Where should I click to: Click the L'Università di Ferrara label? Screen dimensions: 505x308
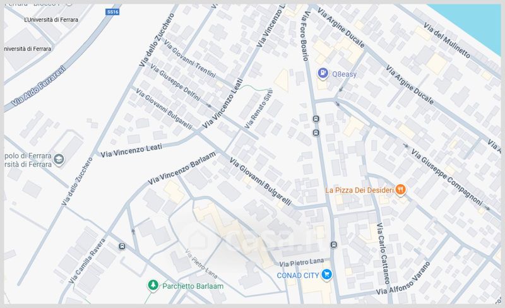point(51,20)
